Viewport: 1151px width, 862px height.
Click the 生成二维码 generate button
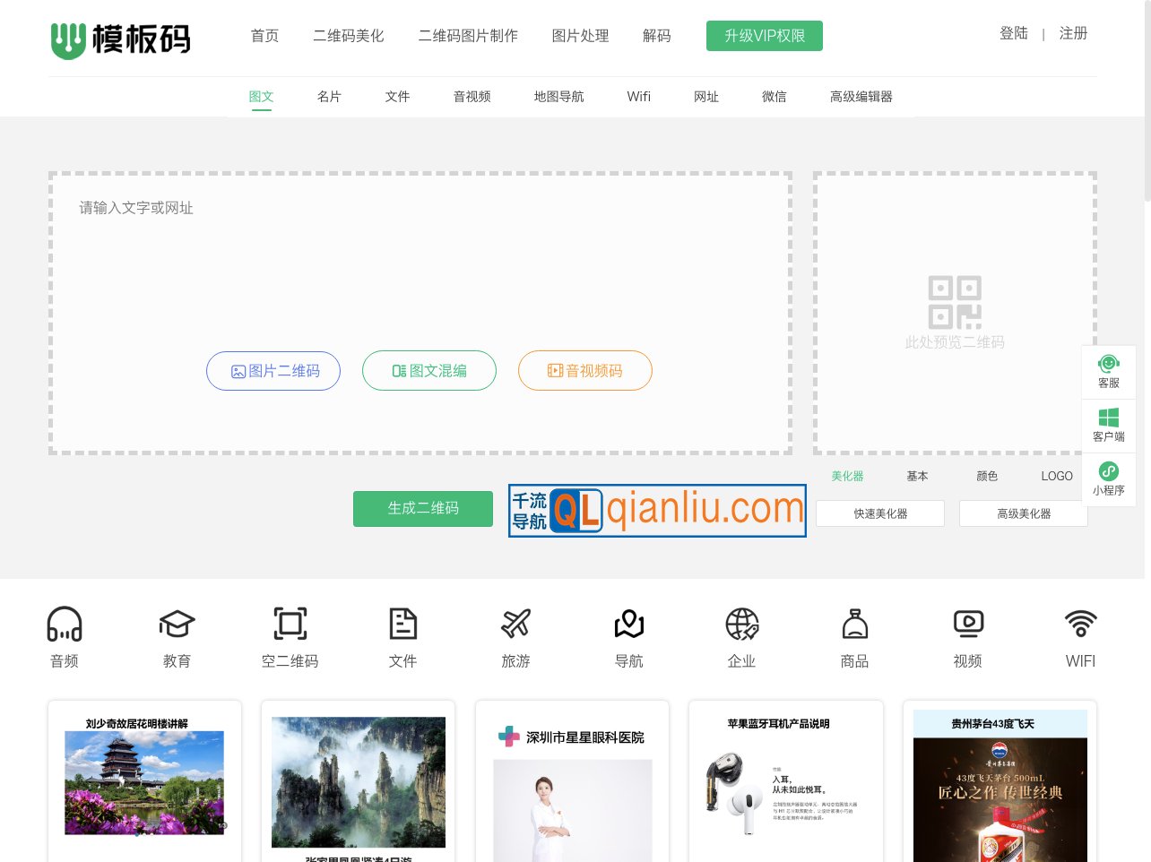point(422,508)
